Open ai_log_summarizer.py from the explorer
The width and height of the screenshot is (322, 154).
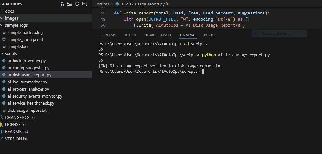pos(27,82)
